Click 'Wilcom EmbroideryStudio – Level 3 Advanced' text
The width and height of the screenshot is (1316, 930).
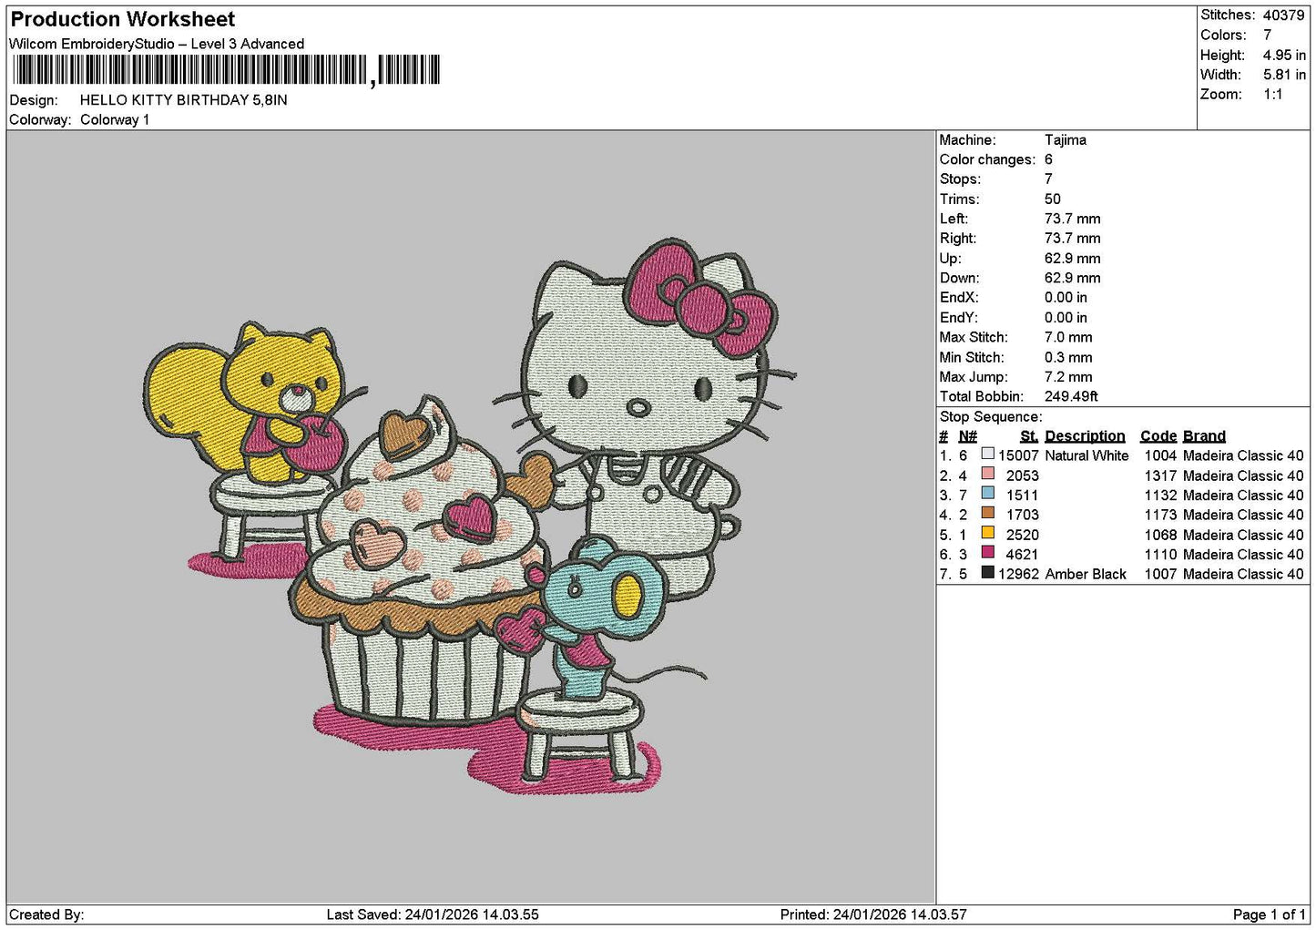click(x=157, y=44)
